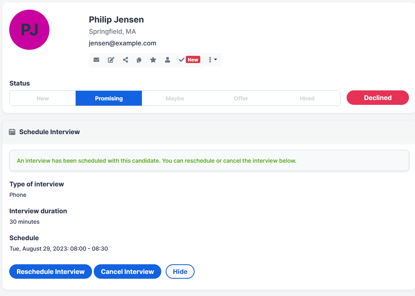Click the copy documents icon
415x296 pixels.
point(139,60)
